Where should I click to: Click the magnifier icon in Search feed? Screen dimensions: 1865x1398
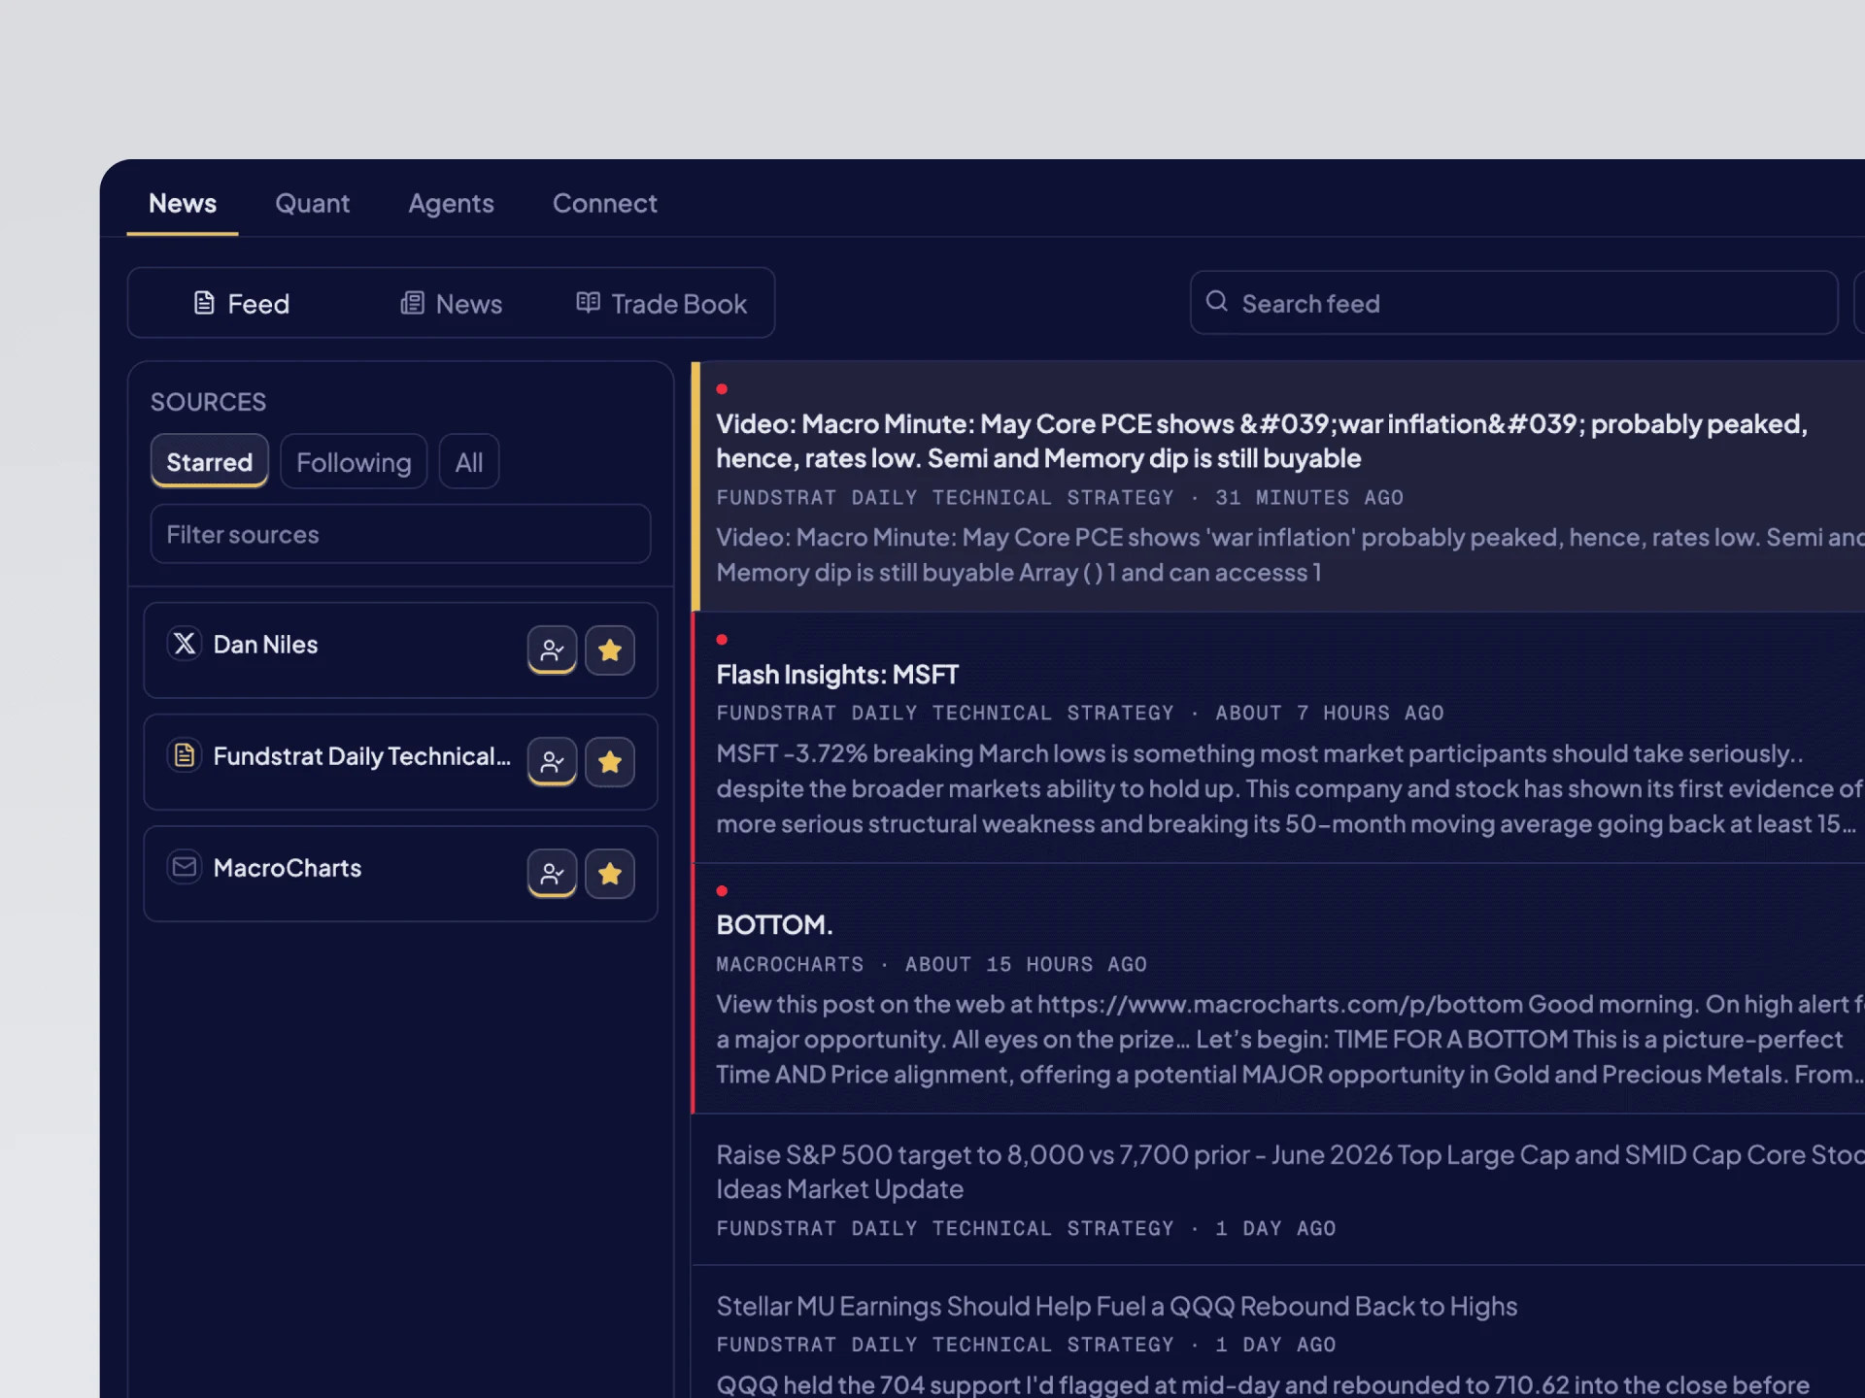(x=1216, y=302)
